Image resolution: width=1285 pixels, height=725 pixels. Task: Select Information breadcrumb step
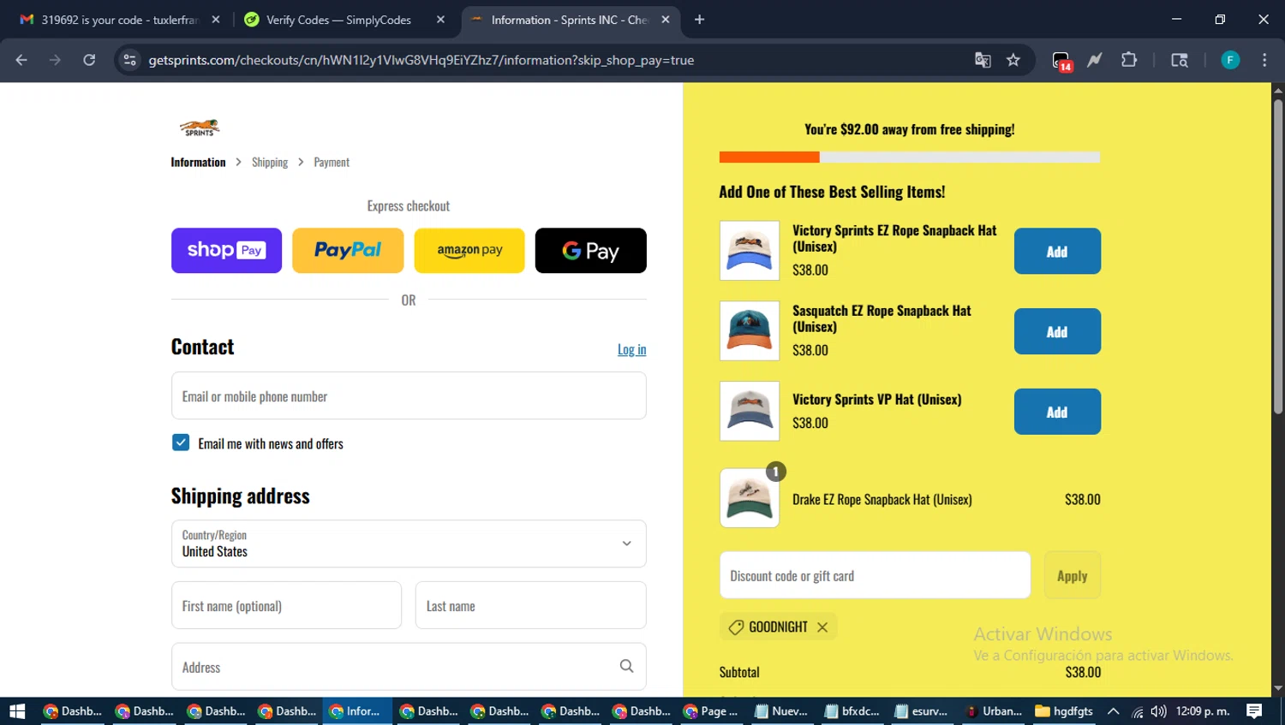pos(198,163)
